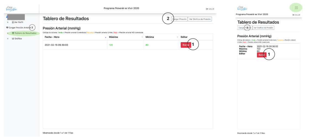Click the red Borrar button in the desktop table
This screenshot has height=138, width=309.
[x=186, y=45]
